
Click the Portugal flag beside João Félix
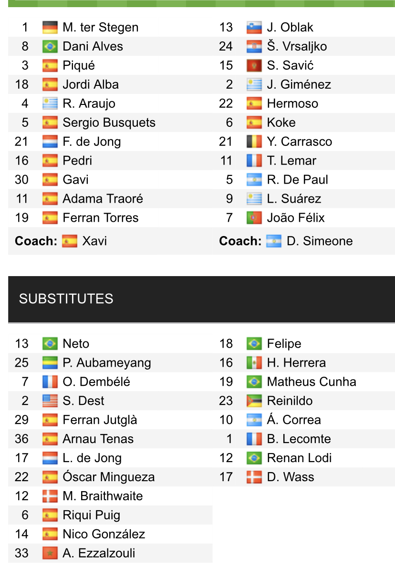(254, 218)
